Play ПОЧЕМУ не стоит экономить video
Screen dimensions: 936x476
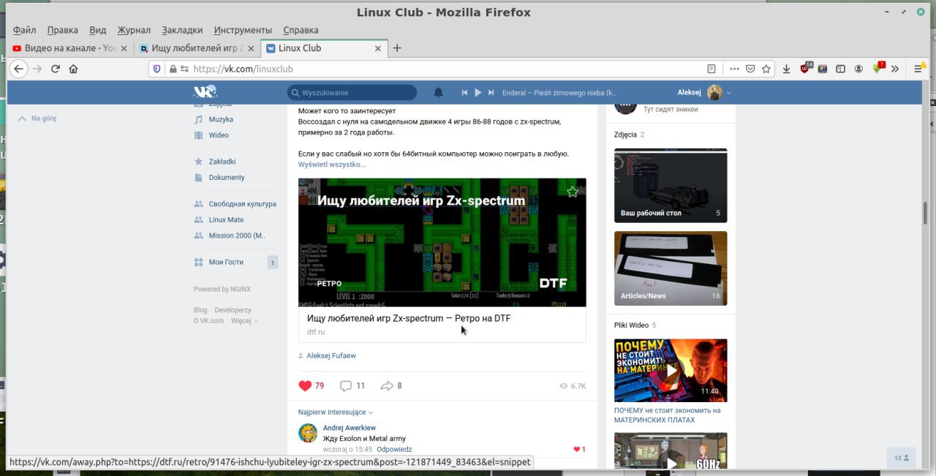pyautogui.click(x=671, y=370)
